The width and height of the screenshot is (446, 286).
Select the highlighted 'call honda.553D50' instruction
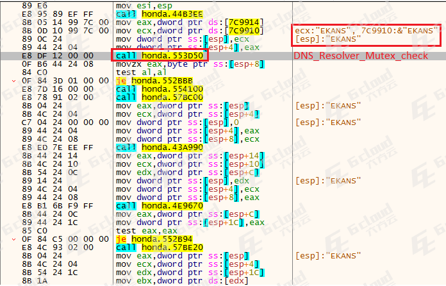click(160, 56)
